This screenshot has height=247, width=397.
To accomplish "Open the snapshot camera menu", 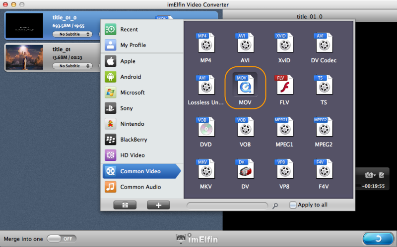I will click(370, 175).
